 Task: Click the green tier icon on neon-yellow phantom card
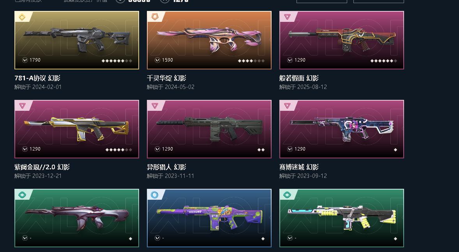(x=287, y=195)
